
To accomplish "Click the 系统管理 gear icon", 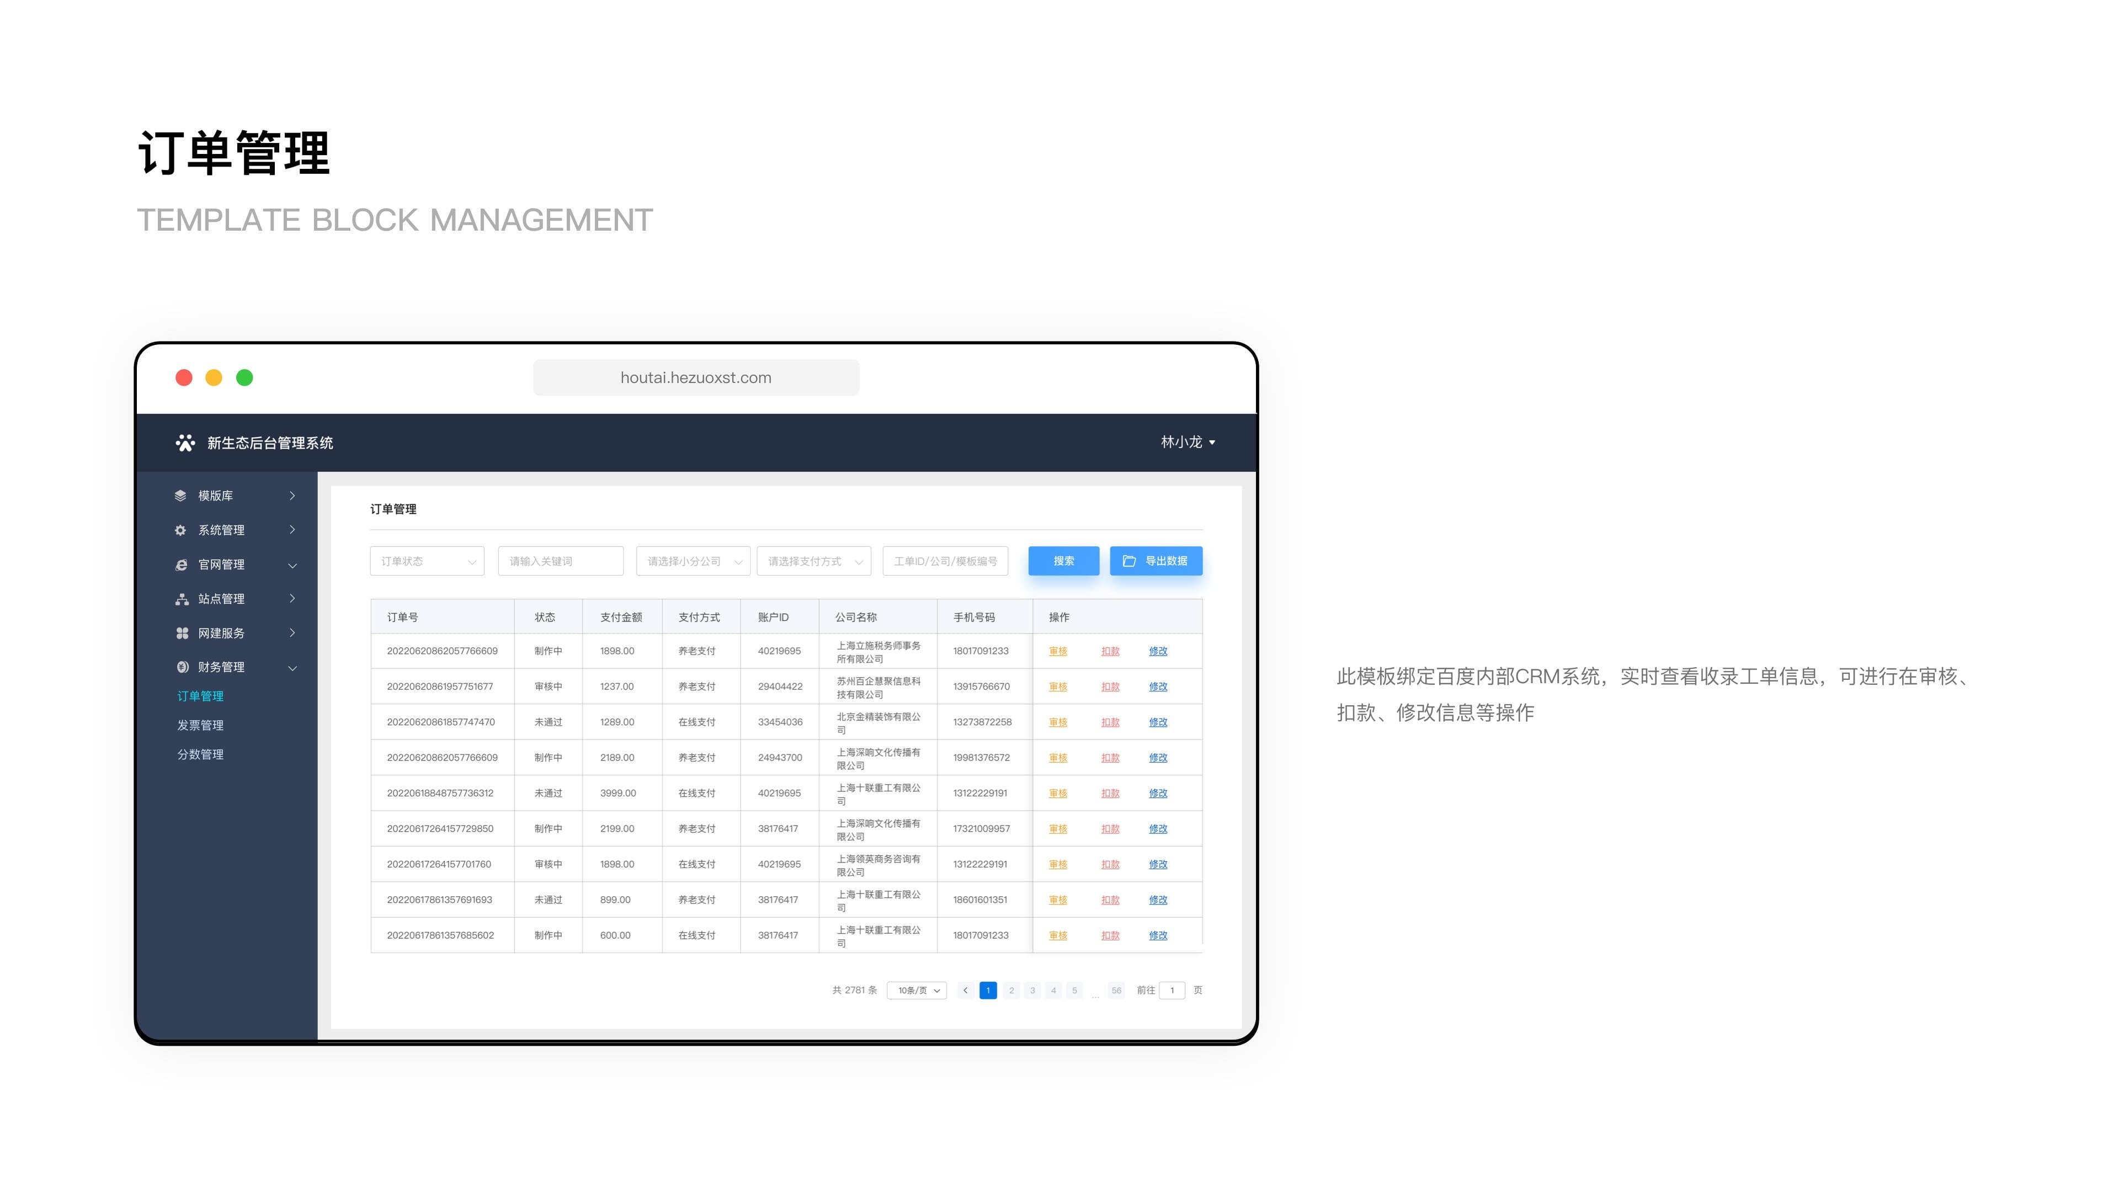I will pyautogui.click(x=181, y=530).
